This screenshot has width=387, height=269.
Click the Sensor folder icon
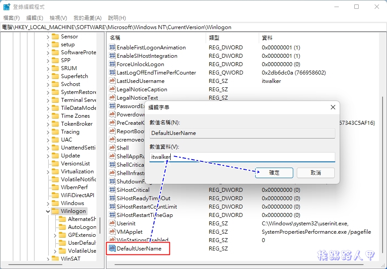pyautogui.click(x=55, y=37)
